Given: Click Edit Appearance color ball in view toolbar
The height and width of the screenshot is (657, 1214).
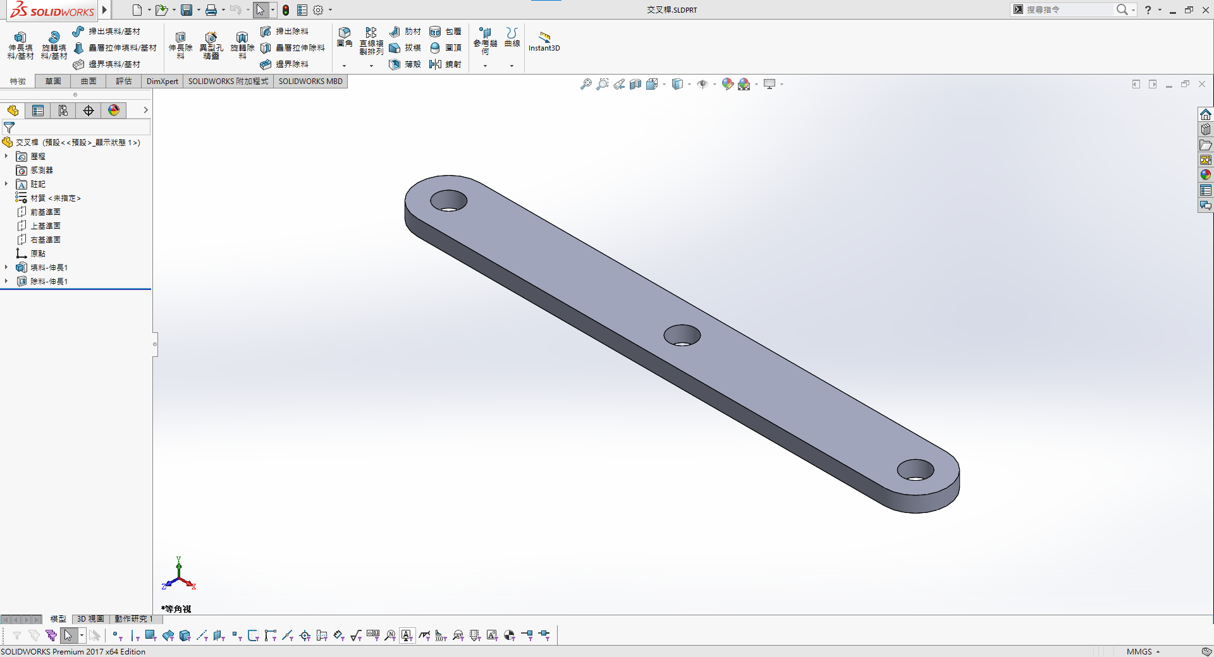Looking at the screenshot, I should (727, 84).
